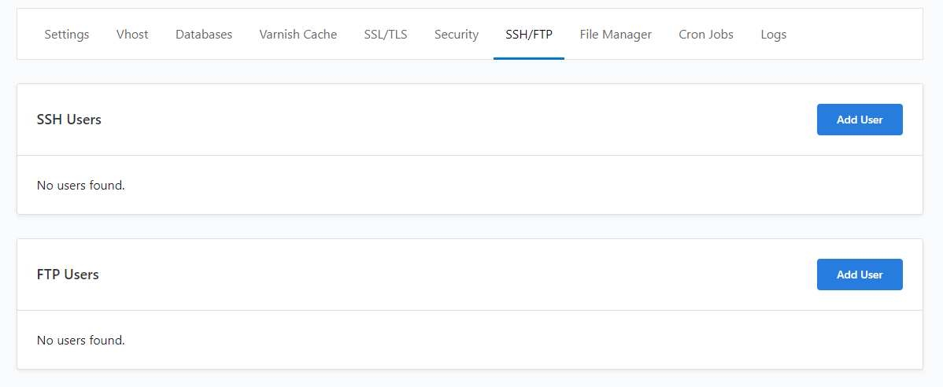
Task: Go to the Cron Jobs tab
Action: click(x=706, y=35)
